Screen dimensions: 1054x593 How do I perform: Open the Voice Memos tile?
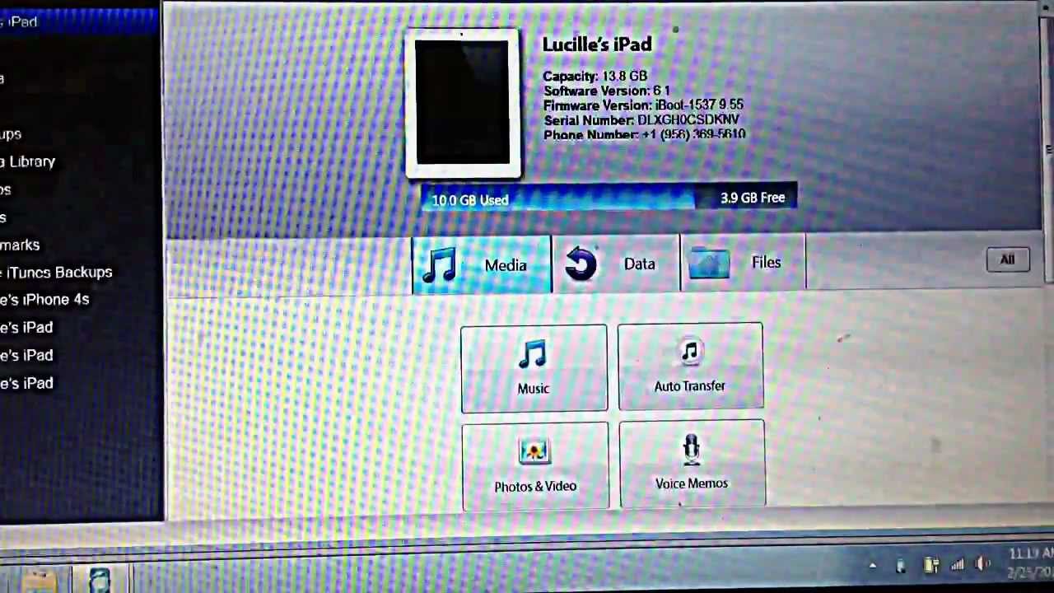[692, 463]
